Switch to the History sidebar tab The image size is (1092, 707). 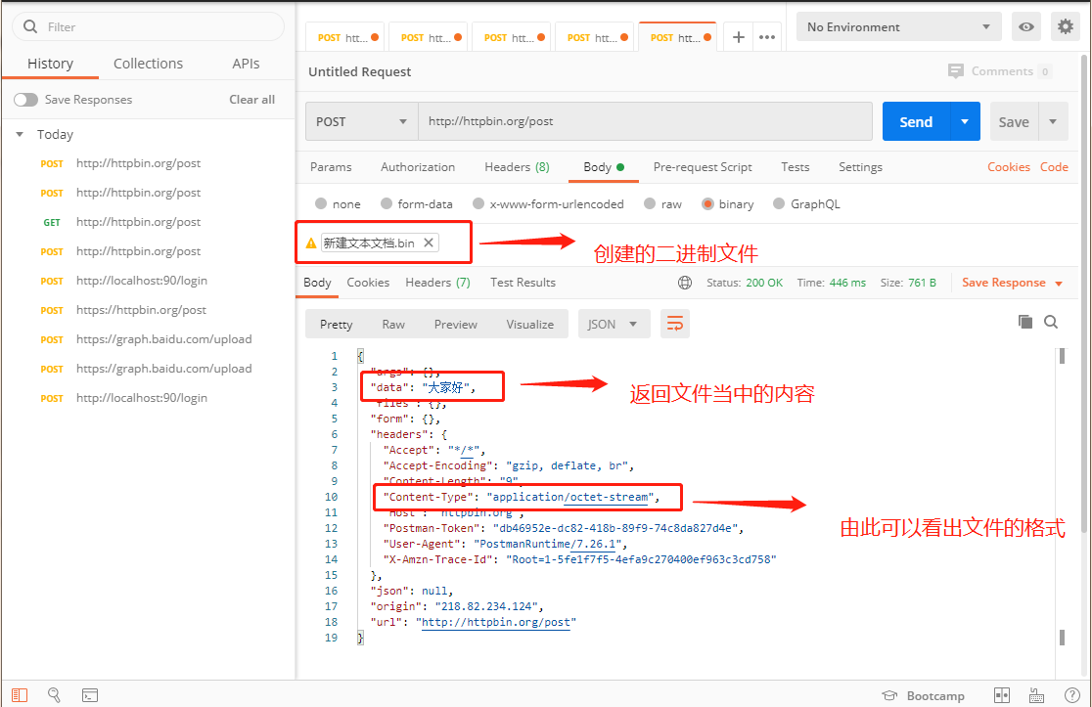pyautogui.click(x=50, y=64)
